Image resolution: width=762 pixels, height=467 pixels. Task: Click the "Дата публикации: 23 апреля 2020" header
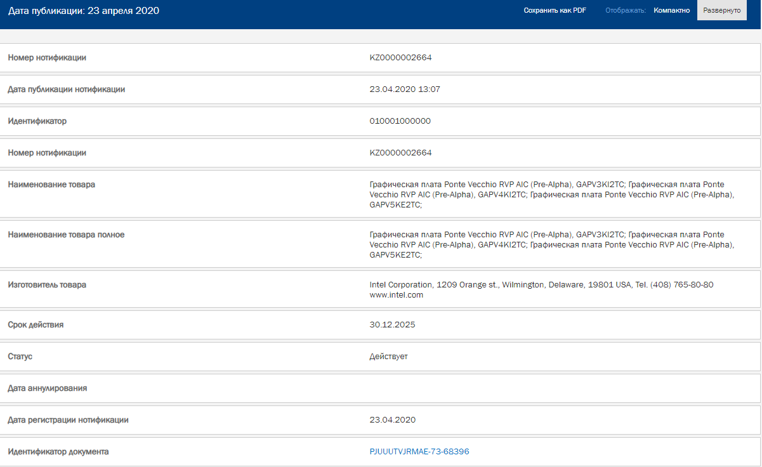[84, 11]
